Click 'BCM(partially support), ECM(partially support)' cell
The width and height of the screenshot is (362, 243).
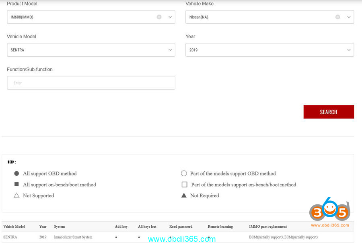tap(283, 237)
